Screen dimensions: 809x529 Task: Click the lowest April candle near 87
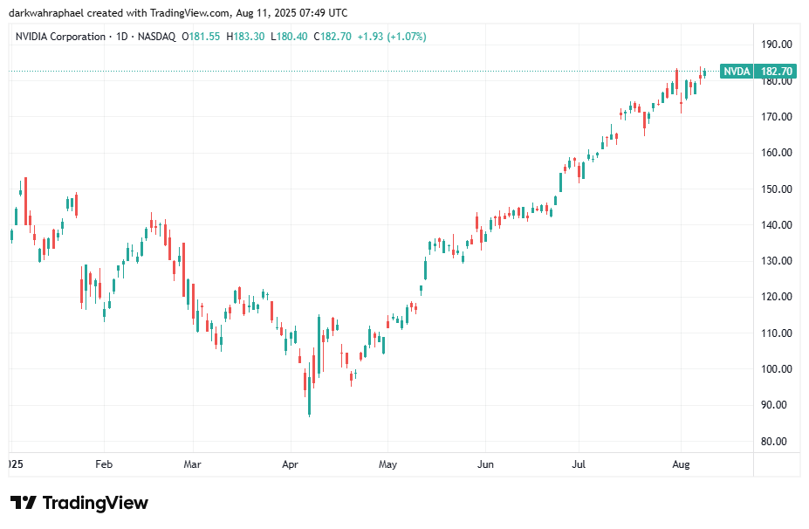tap(309, 407)
